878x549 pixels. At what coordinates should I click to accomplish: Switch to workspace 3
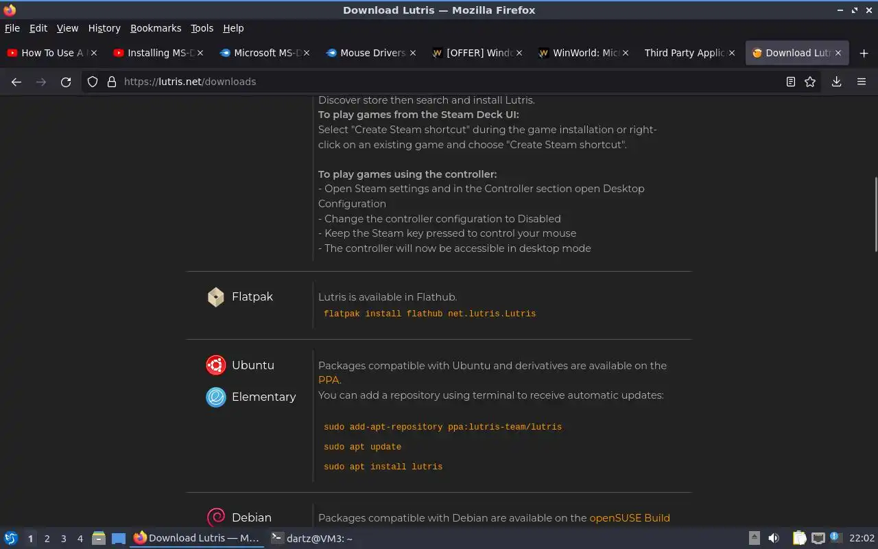[63, 539]
